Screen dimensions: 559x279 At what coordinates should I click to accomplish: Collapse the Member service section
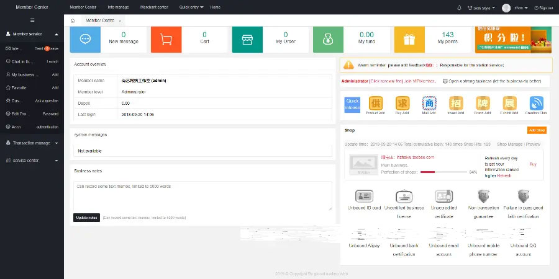click(57, 34)
